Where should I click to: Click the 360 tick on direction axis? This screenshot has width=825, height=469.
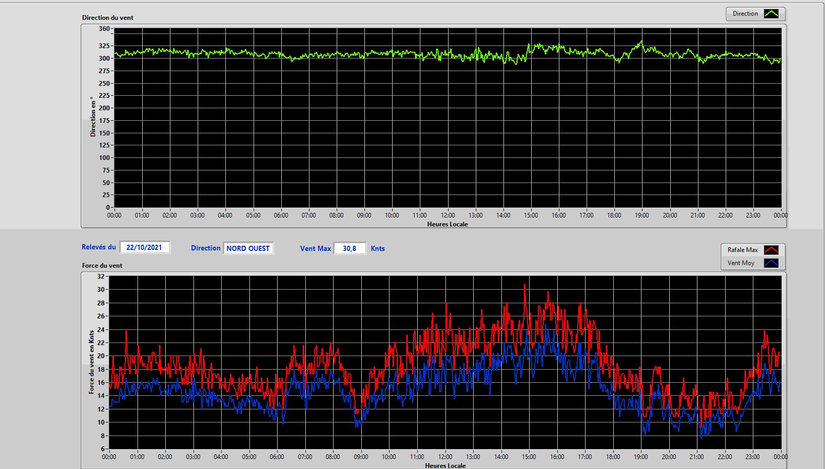tap(105, 29)
